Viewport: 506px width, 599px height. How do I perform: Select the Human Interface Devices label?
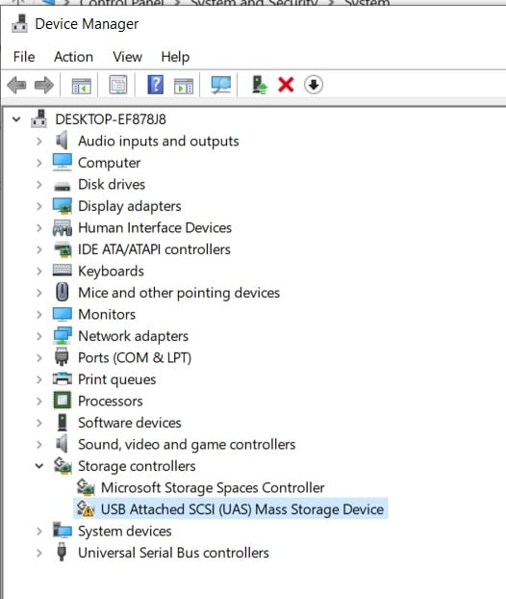155,227
